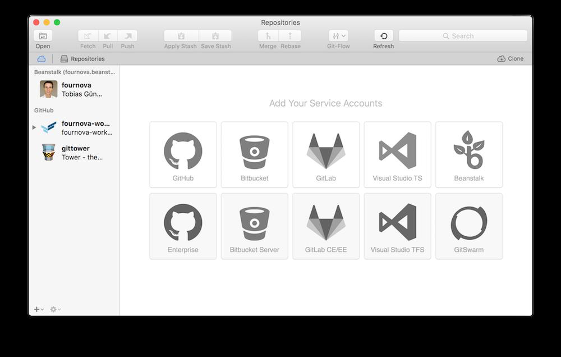The image size is (561, 357).
Task: Add a GitSwarm service account
Action: tap(469, 226)
